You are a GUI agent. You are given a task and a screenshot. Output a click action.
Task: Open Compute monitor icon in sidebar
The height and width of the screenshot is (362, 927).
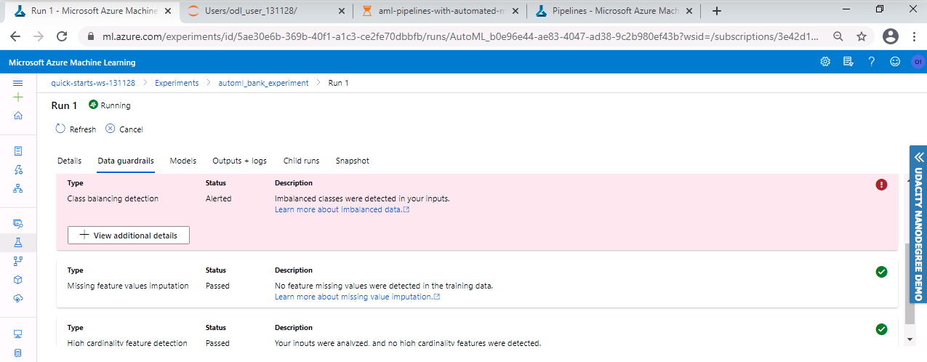click(18, 334)
